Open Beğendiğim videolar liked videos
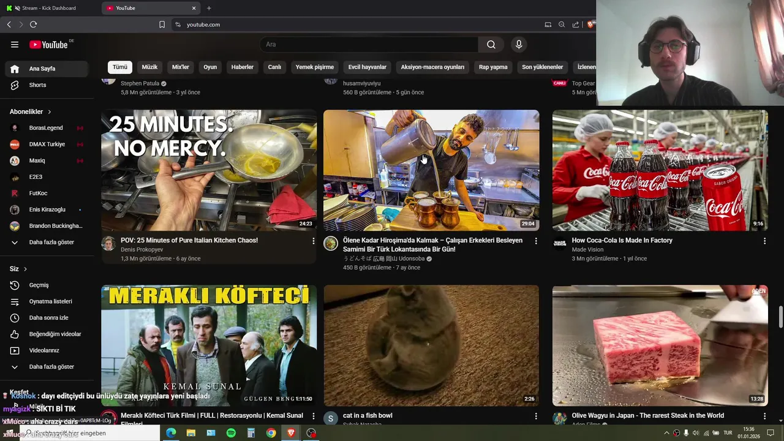 [x=47, y=334]
